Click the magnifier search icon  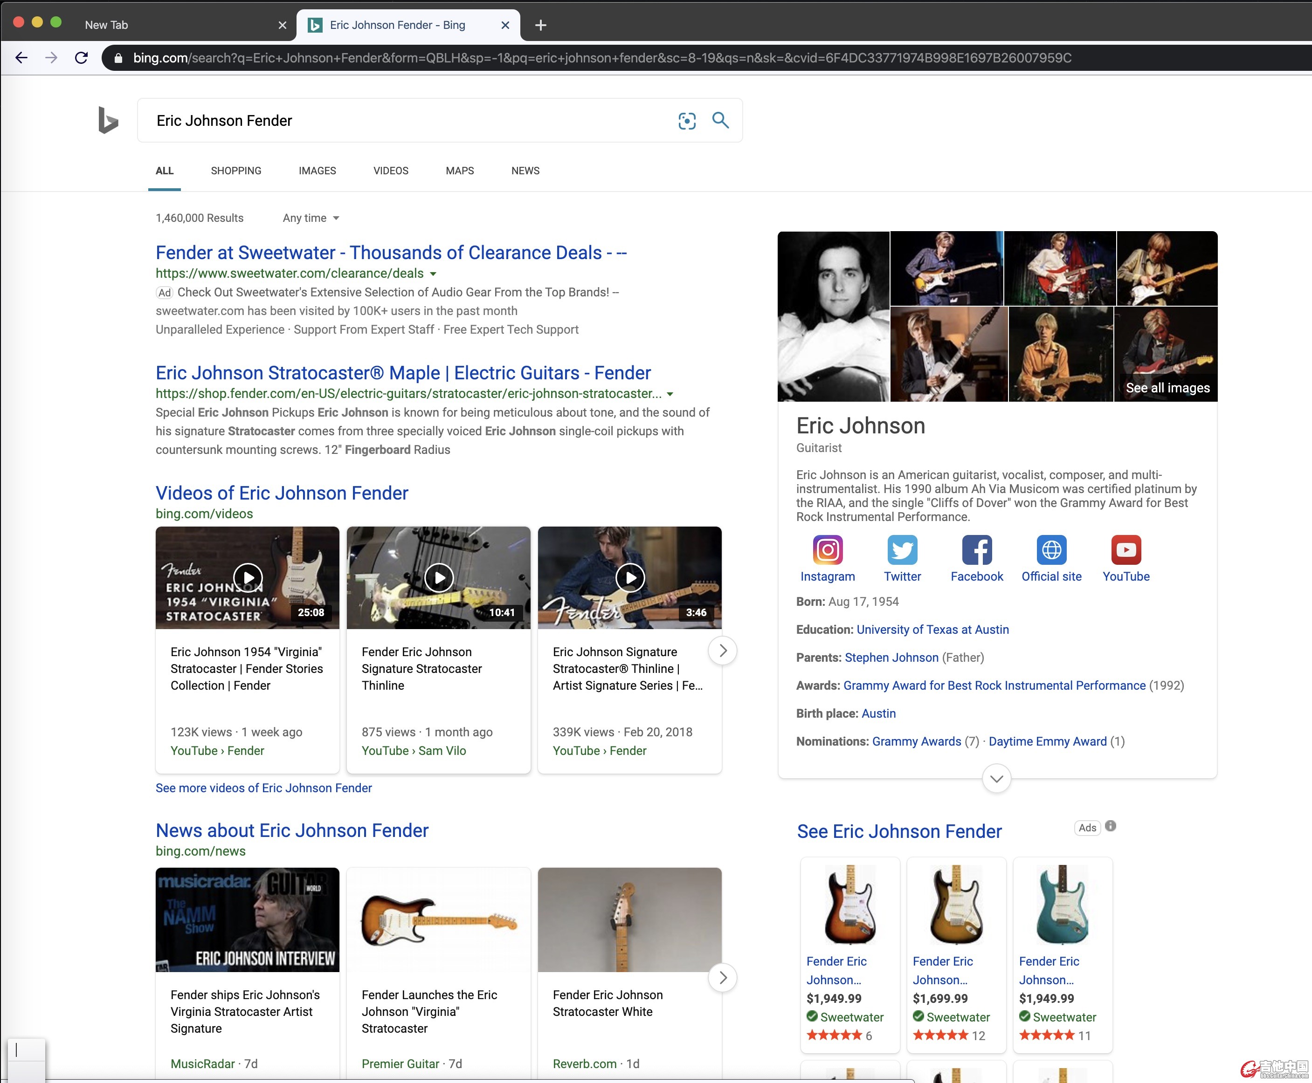[x=720, y=120]
